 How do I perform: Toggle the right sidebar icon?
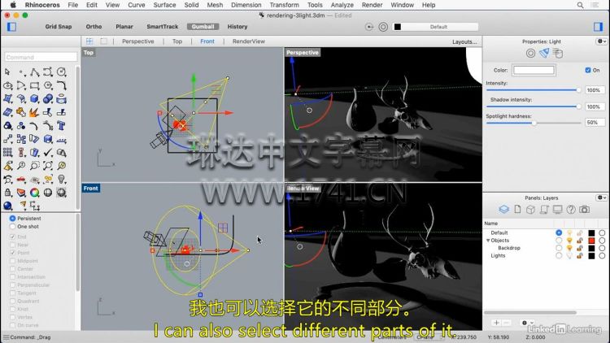pos(598,27)
